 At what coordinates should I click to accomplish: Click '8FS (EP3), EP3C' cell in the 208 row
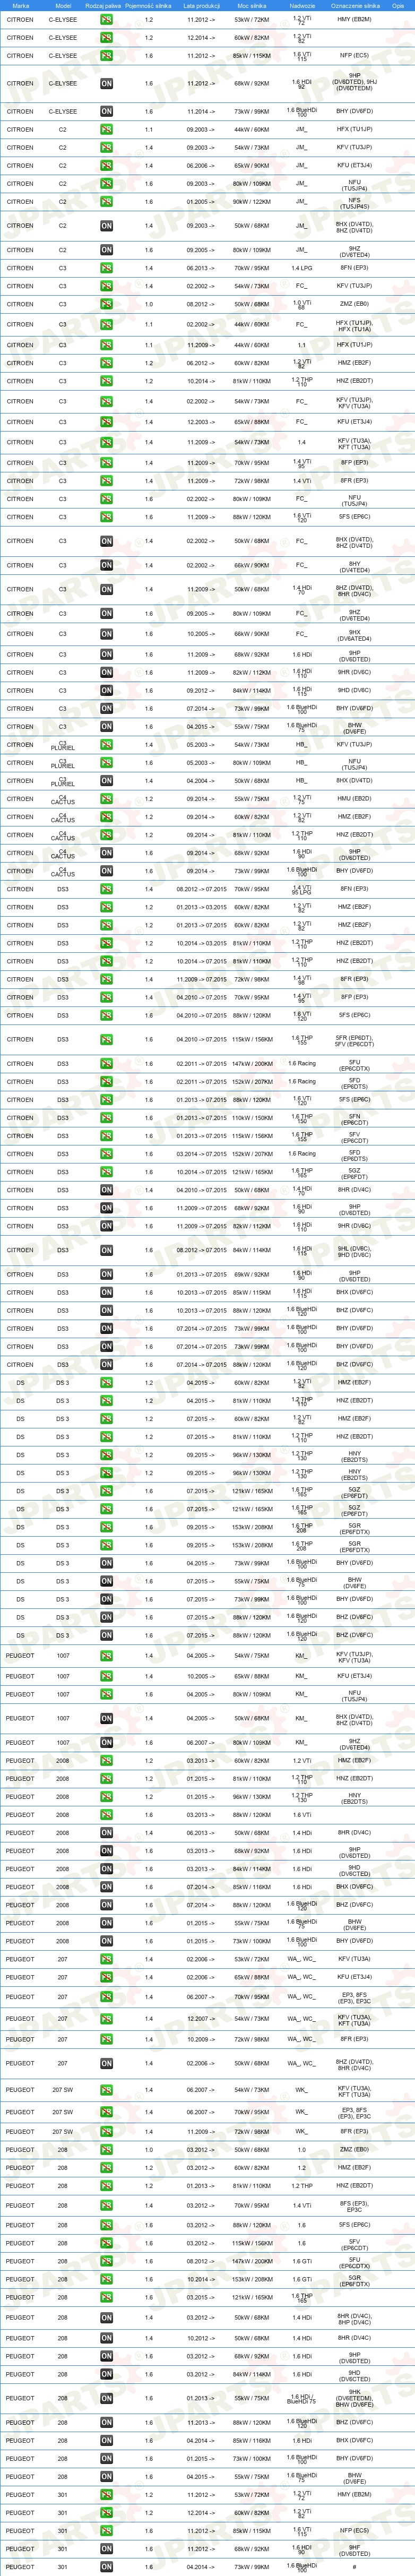(354, 2205)
